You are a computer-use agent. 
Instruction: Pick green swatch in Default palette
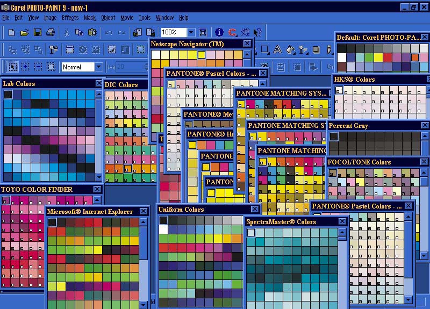[x=369, y=58]
